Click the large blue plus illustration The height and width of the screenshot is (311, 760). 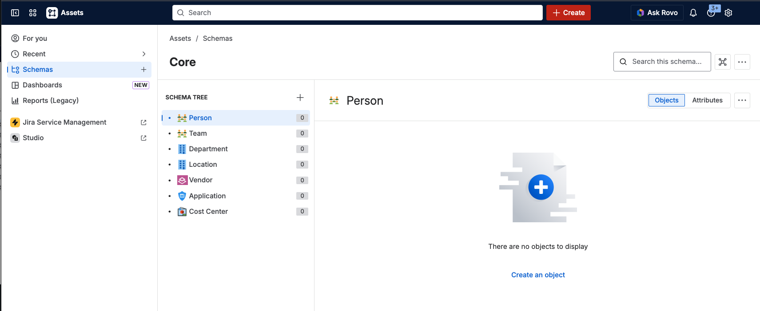click(541, 187)
